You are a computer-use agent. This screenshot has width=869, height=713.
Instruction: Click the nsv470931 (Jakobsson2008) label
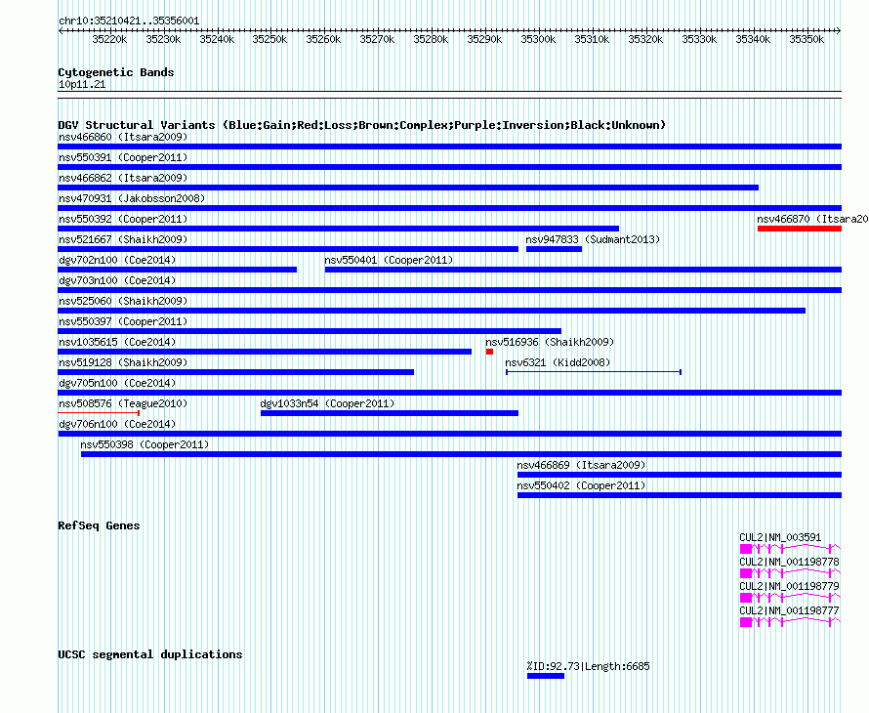(132, 198)
